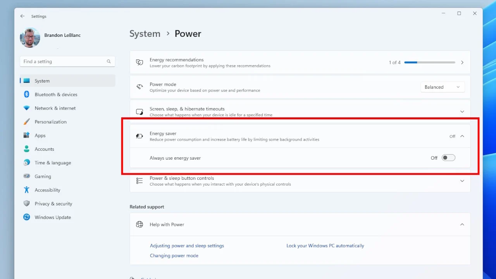Click the Privacy & security shield icon
This screenshot has height=279, width=496.
tap(27, 203)
